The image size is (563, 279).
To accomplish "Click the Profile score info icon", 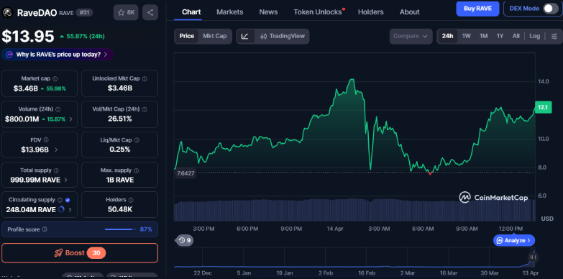I will point(45,229).
